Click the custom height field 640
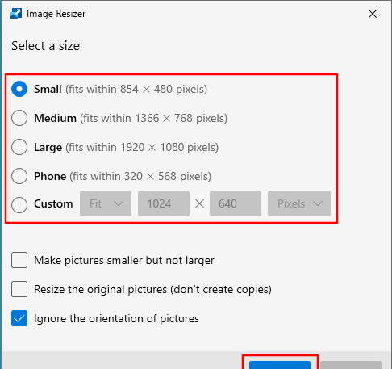 click(236, 203)
